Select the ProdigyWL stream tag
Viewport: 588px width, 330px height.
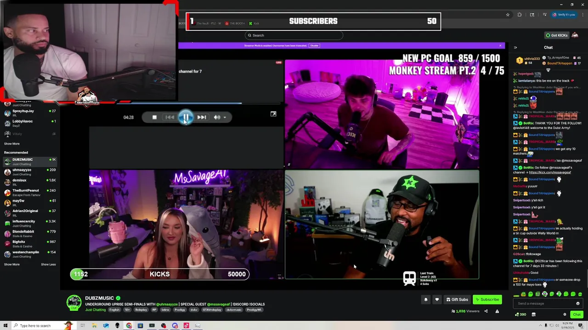[x=254, y=310]
